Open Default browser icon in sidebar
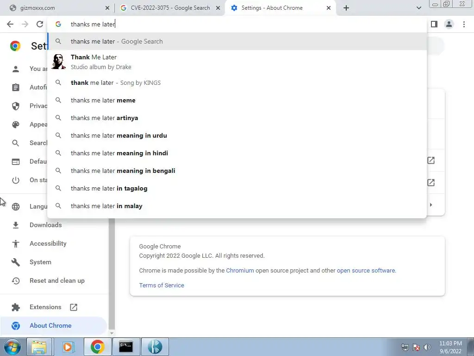The image size is (474, 356). point(16,162)
